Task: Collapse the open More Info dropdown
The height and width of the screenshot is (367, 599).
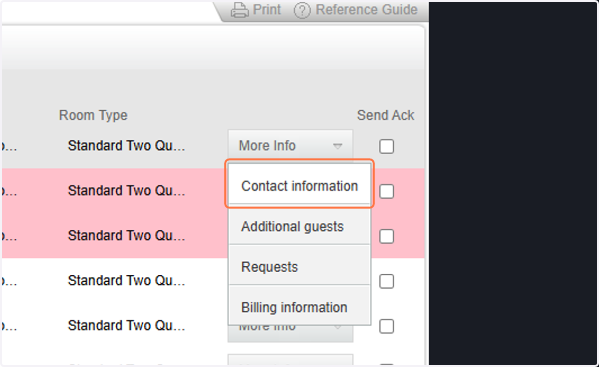Action: click(291, 146)
